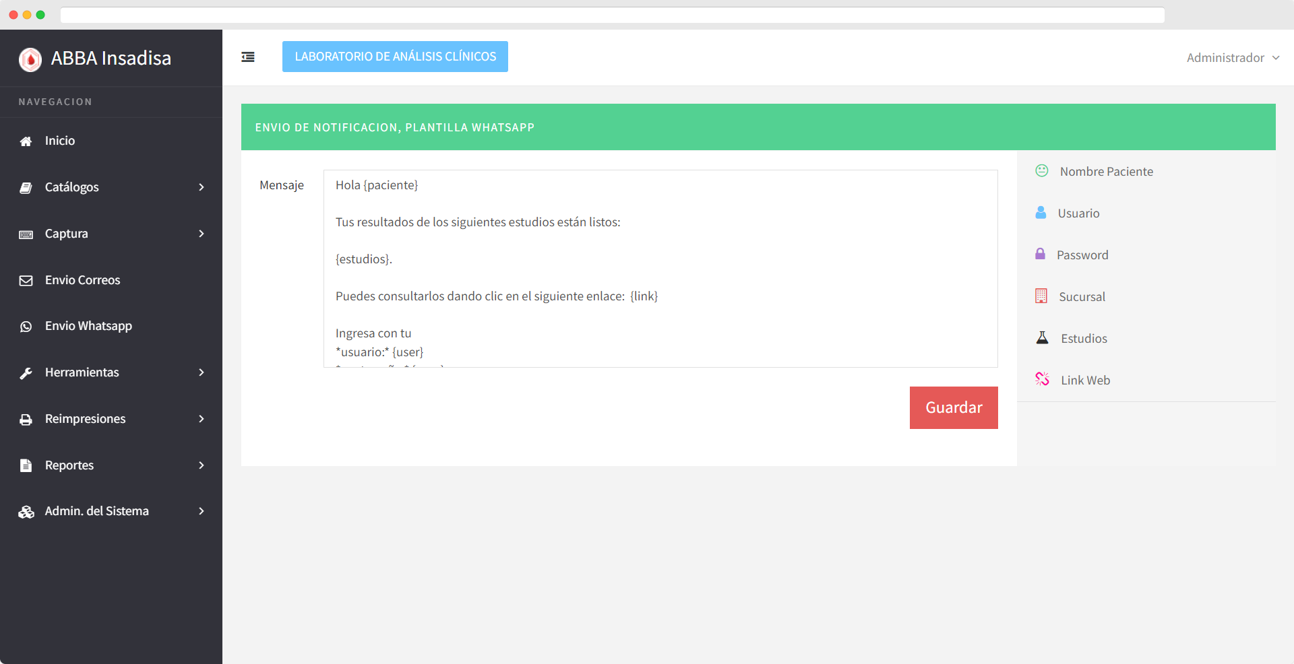The width and height of the screenshot is (1294, 664).
Task: Click the Laboratorio de Análisis Clínicos button
Action: 395,57
